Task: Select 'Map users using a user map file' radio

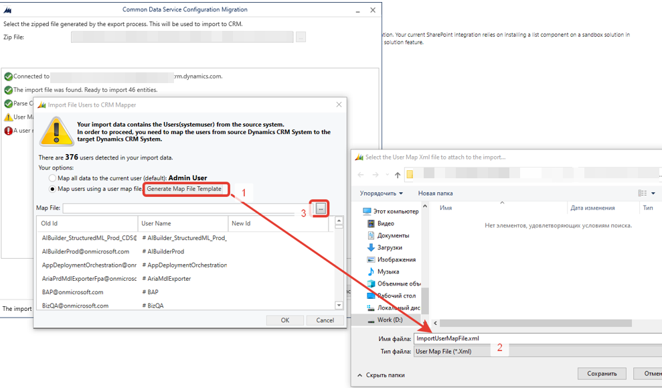Action: pyautogui.click(x=52, y=189)
